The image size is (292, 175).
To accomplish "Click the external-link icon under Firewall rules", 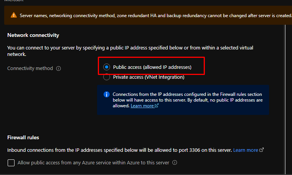I will (262, 150).
